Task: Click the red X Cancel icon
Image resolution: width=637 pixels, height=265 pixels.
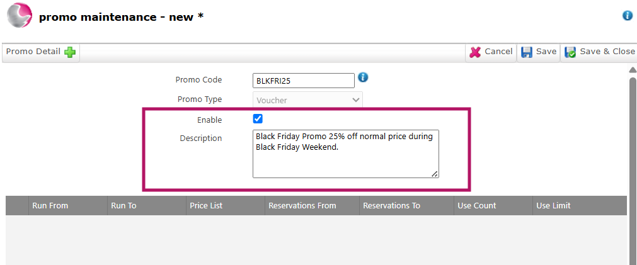Action: (475, 52)
